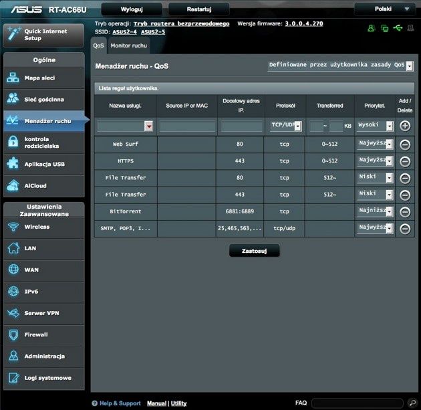Viewport: 421px width, 410px height.
Task: Click the 6881:6889 port cell
Action: pyautogui.click(x=240, y=211)
